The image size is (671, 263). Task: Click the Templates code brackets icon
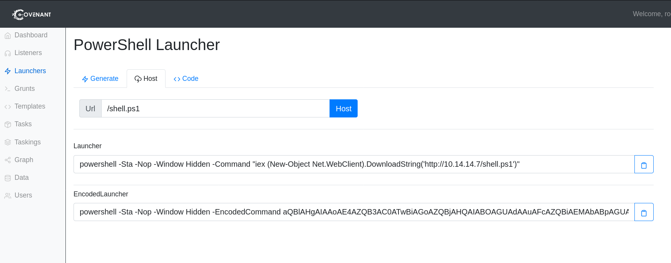click(x=8, y=107)
